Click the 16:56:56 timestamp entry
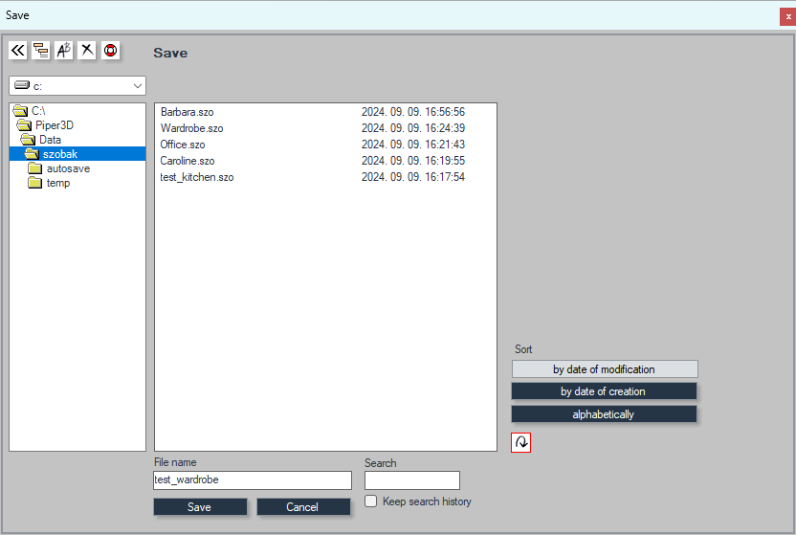Screen dimensions: 796x535 coord(412,112)
